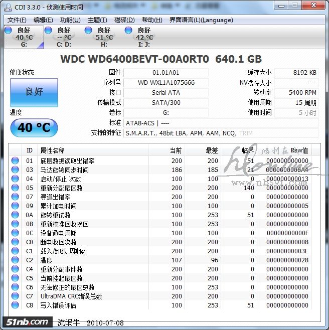Click the status orb for attribute 05
329x330 pixels.
pyautogui.click(x=15, y=188)
